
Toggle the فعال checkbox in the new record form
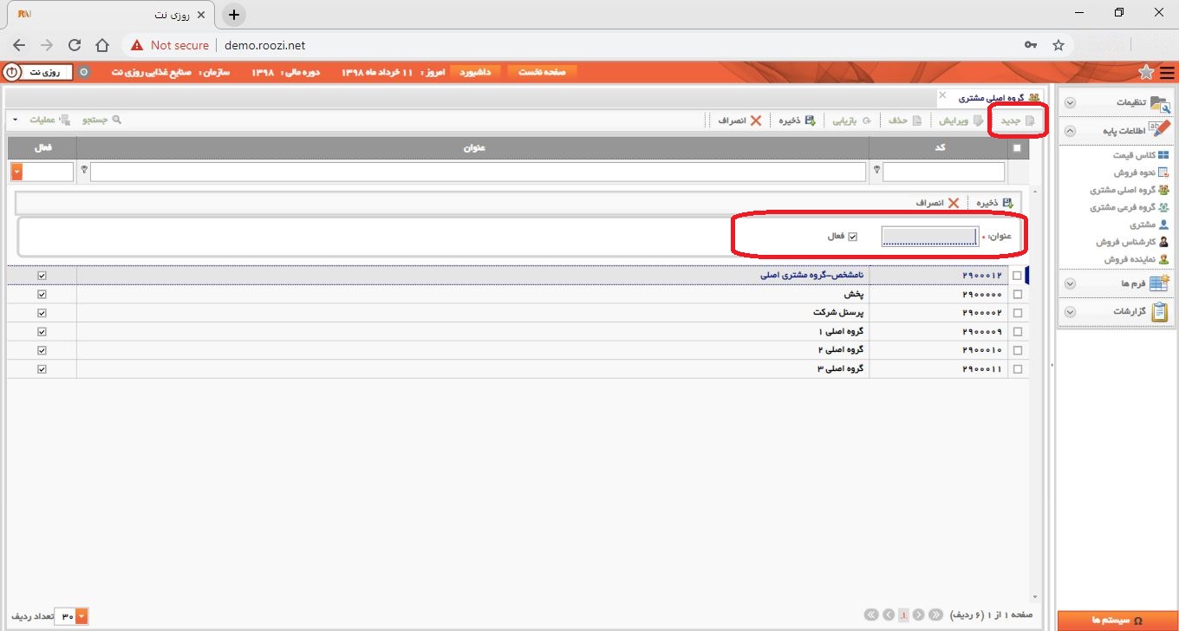852,237
